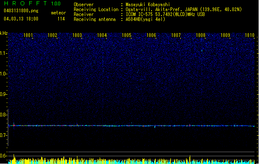Click the 1804 time marker
Screen dimensions: 259x164
pyautogui.click(x=102, y=35)
